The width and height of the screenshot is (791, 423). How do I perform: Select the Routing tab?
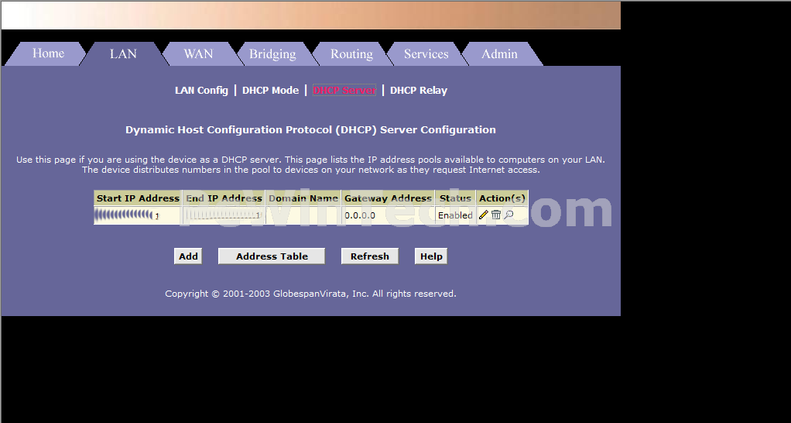pyautogui.click(x=351, y=53)
